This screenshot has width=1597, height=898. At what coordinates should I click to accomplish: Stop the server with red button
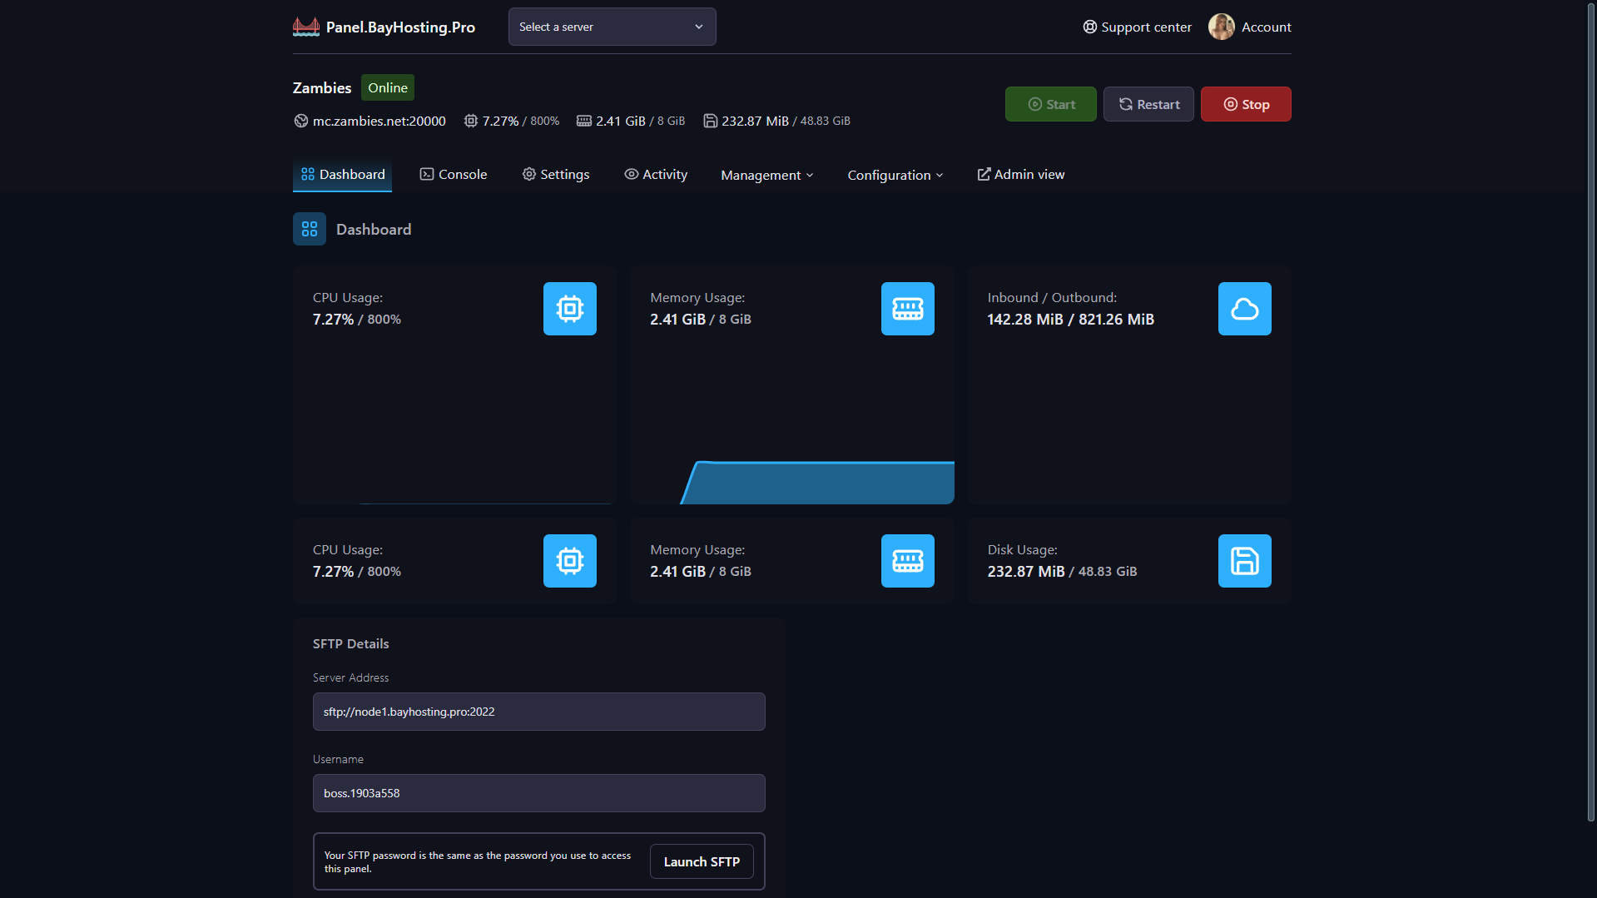pos(1246,104)
